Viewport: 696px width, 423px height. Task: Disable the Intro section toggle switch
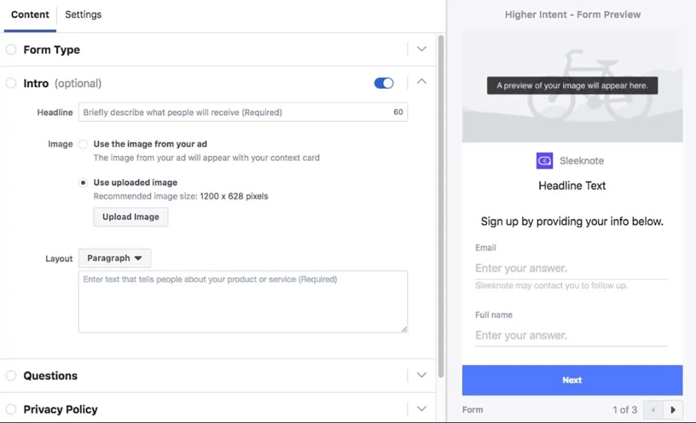pos(383,83)
